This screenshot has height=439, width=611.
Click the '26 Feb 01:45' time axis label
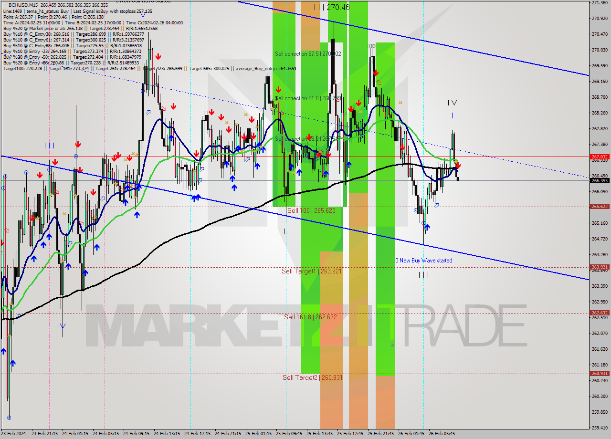[x=411, y=434]
